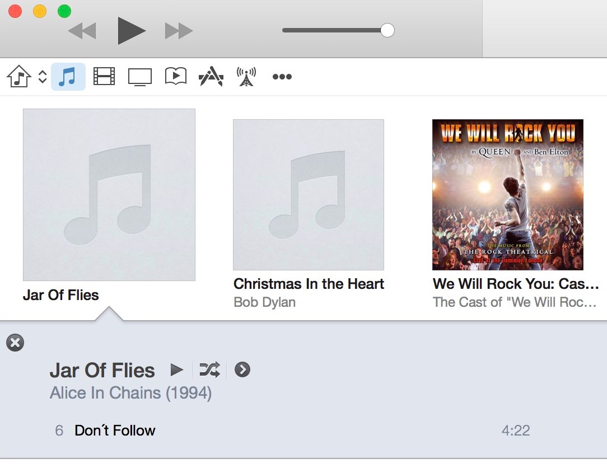Select the Music library icon
The image size is (607, 468).
[x=68, y=77]
